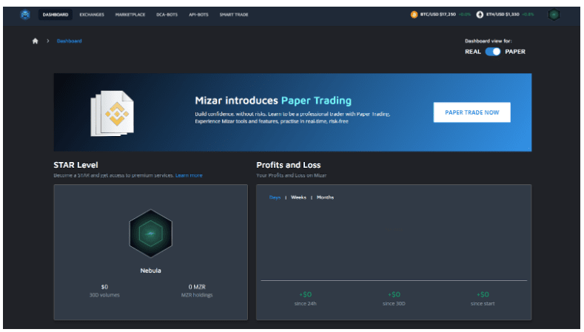This screenshot has width=584, height=332.
Task: Click the +$0 since 30D value
Action: tap(394, 294)
